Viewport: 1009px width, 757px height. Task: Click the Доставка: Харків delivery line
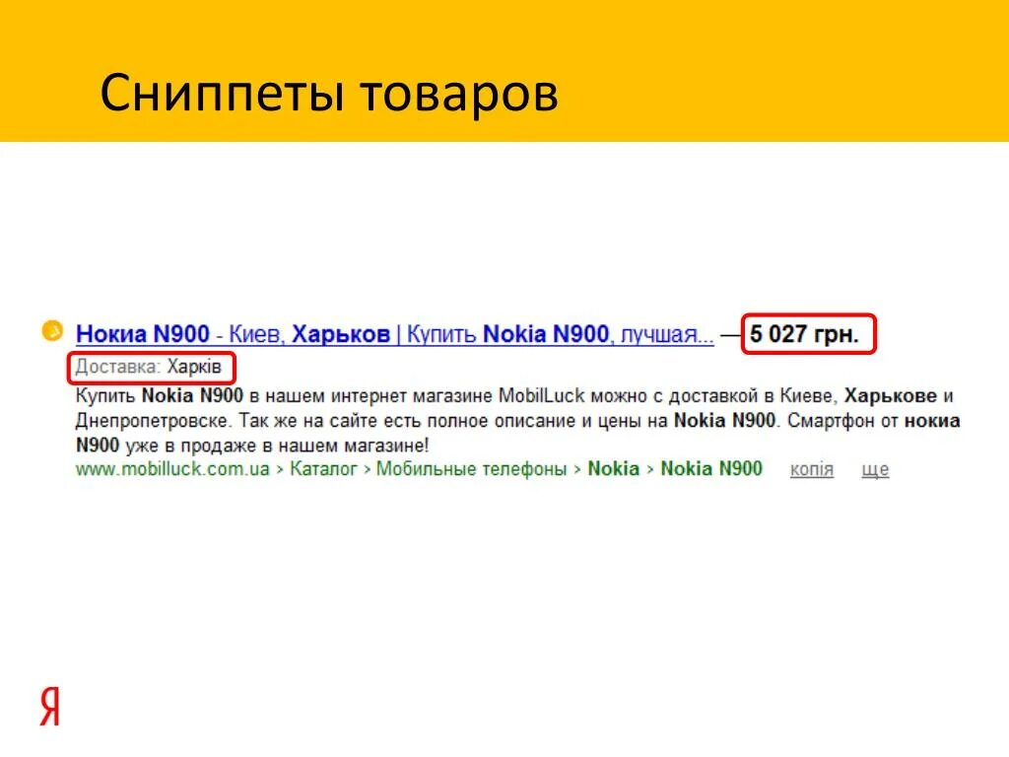(x=149, y=367)
